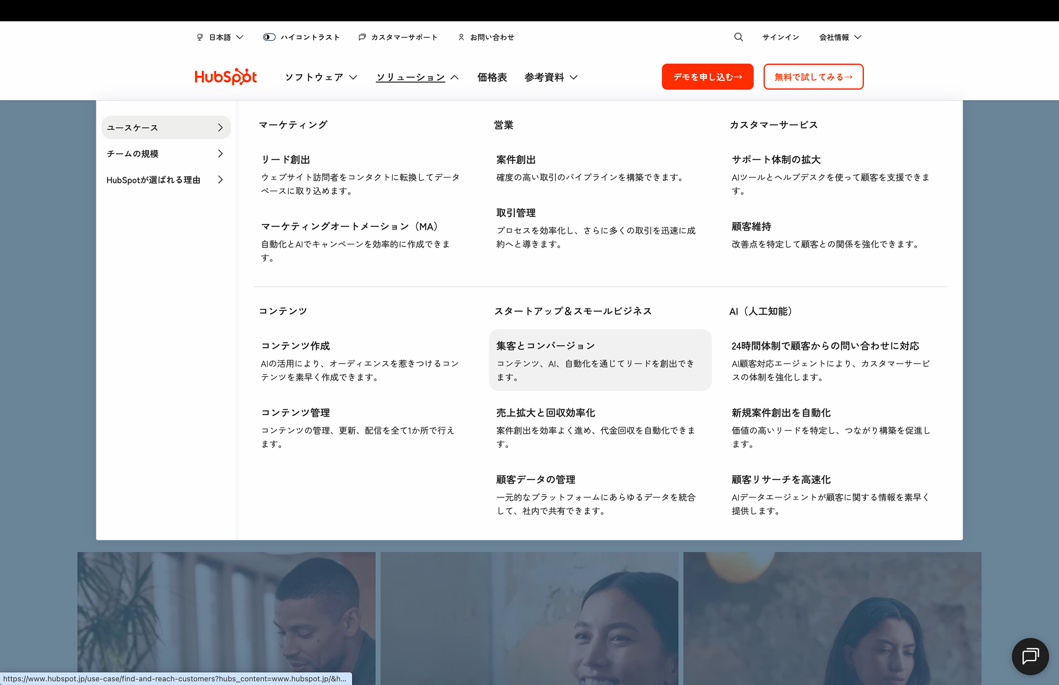This screenshot has height=685, width=1059.
Task: Expand the チームの規模 chevron arrow
Action: 220,153
